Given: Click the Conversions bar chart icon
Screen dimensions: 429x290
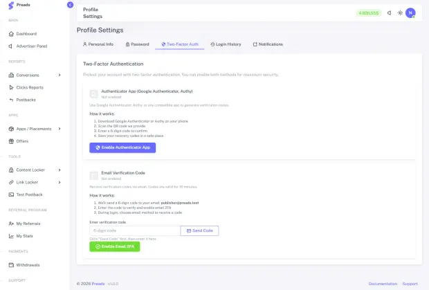Looking at the screenshot, I should [11, 75].
